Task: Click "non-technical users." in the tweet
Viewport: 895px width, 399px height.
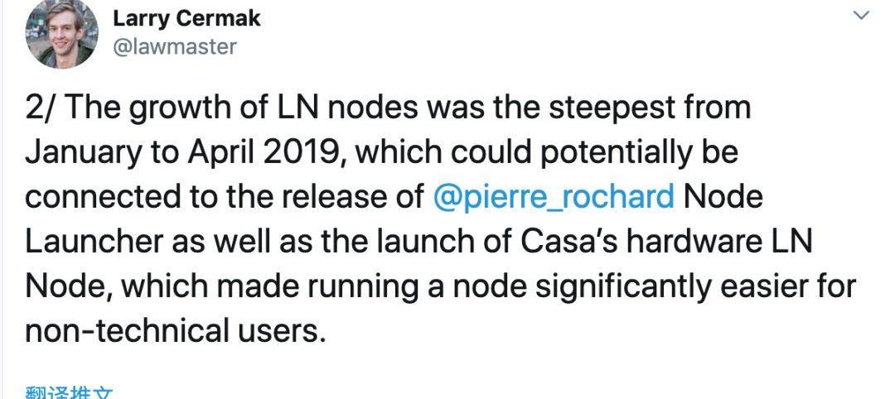Action: click(172, 331)
